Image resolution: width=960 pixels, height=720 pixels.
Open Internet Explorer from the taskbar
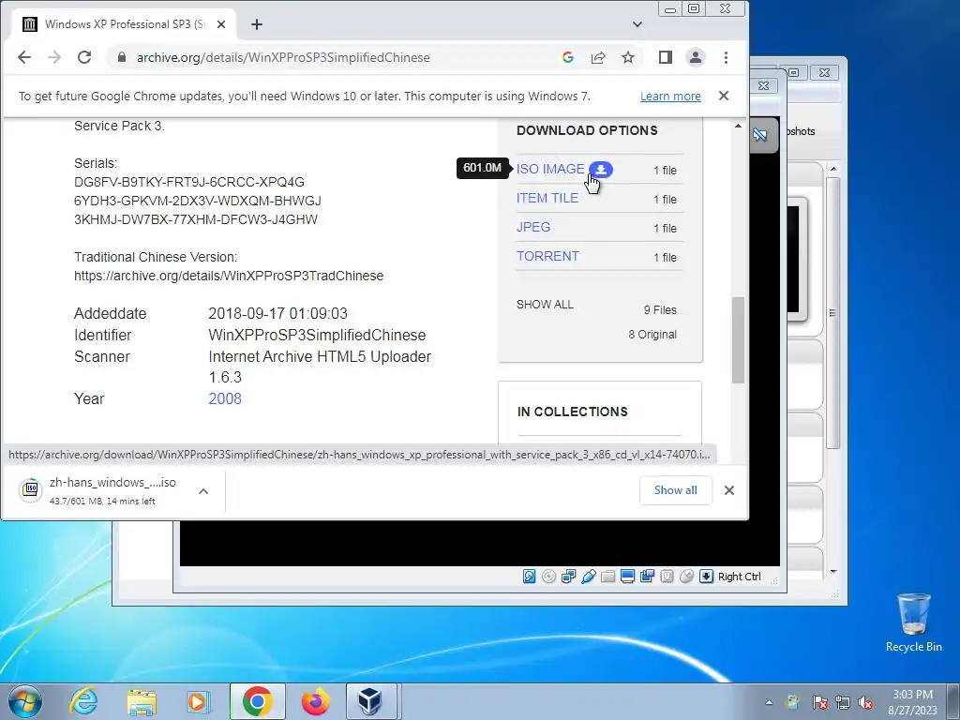pyautogui.click(x=83, y=701)
